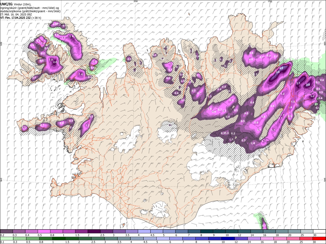The image size is (326, 244).
Task: Click the '1.5' precipitation value in the east
Action: point(293,102)
